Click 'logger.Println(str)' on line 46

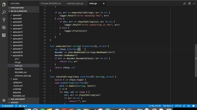(76, 31)
